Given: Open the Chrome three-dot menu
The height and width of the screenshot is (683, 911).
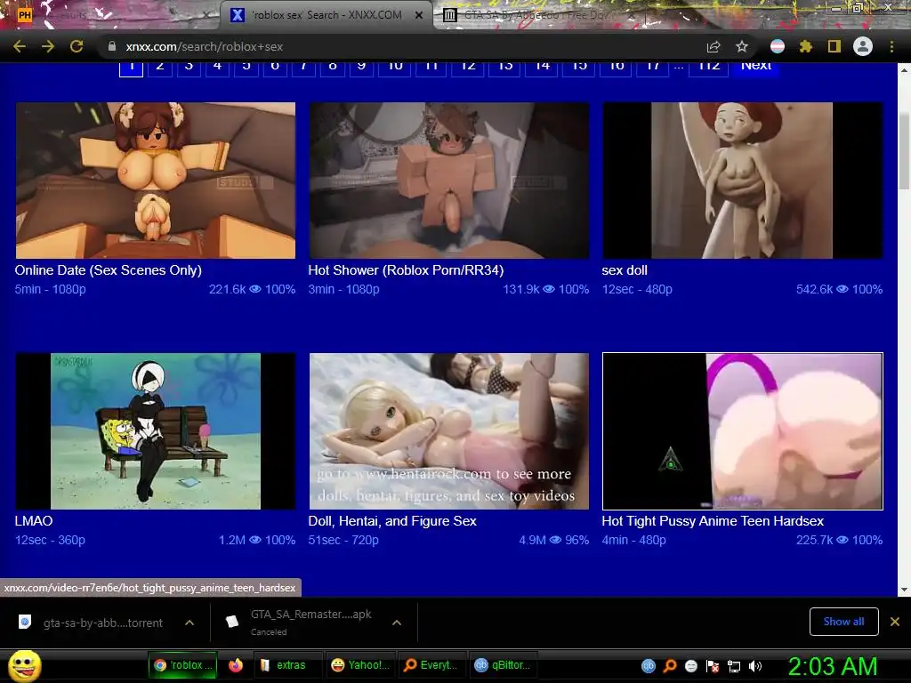Looking at the screenshot, I should [891, 46].
